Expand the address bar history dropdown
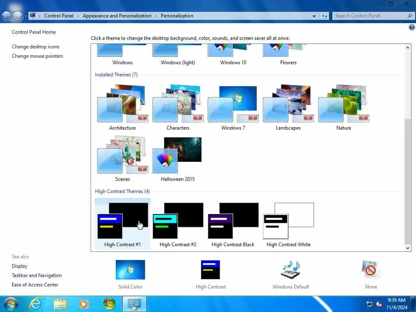 click(x=314, y=16)
